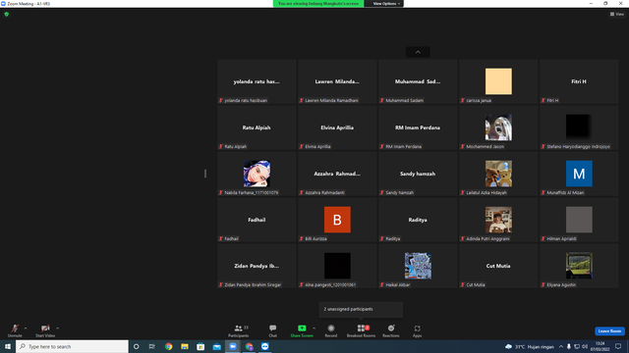Click Elyana Agustin's landscape avatar

point(579,266)
